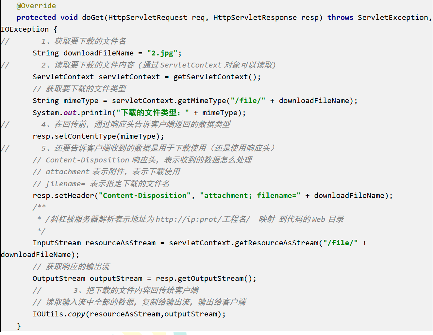This screenshot has height=335, width=433.
Task: Click the getResourceAsStream method call
Action: [276, 243]
